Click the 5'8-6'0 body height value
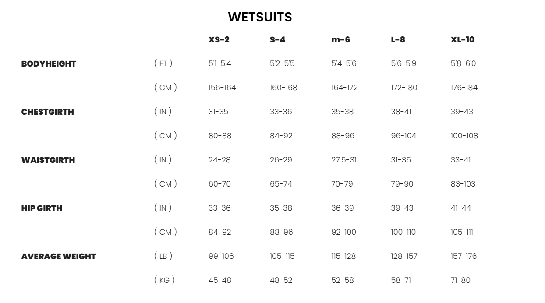This screenshot has height=303, width=545. (463, 63)
